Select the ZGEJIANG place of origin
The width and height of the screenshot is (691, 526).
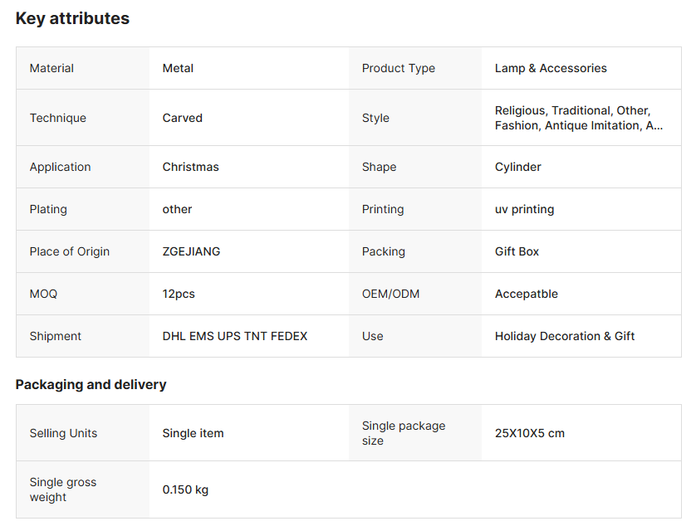pos(191,251)
